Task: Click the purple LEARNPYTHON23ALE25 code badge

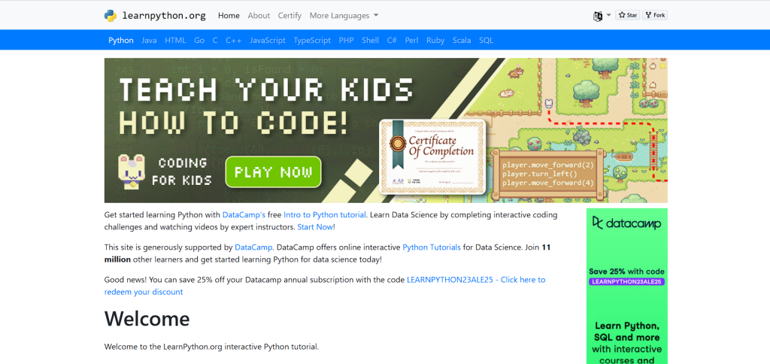Action: [626, 282]
